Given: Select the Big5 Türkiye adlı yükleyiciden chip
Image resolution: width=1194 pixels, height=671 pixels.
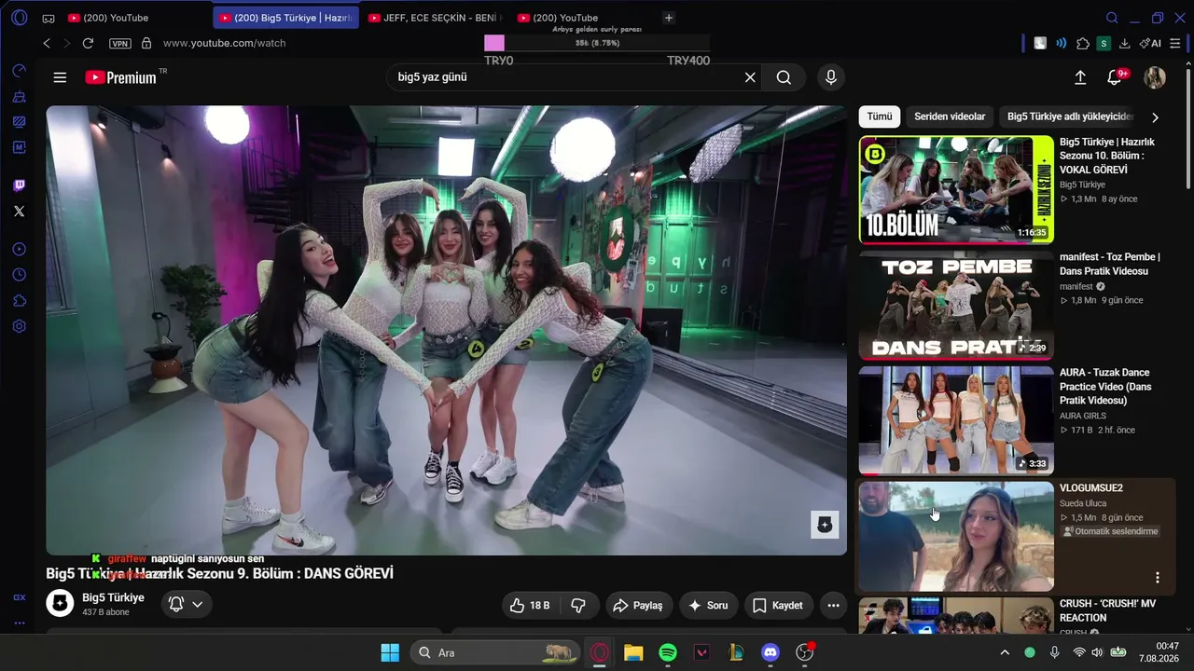Looking at the screenshot, I should (1070, 116).
